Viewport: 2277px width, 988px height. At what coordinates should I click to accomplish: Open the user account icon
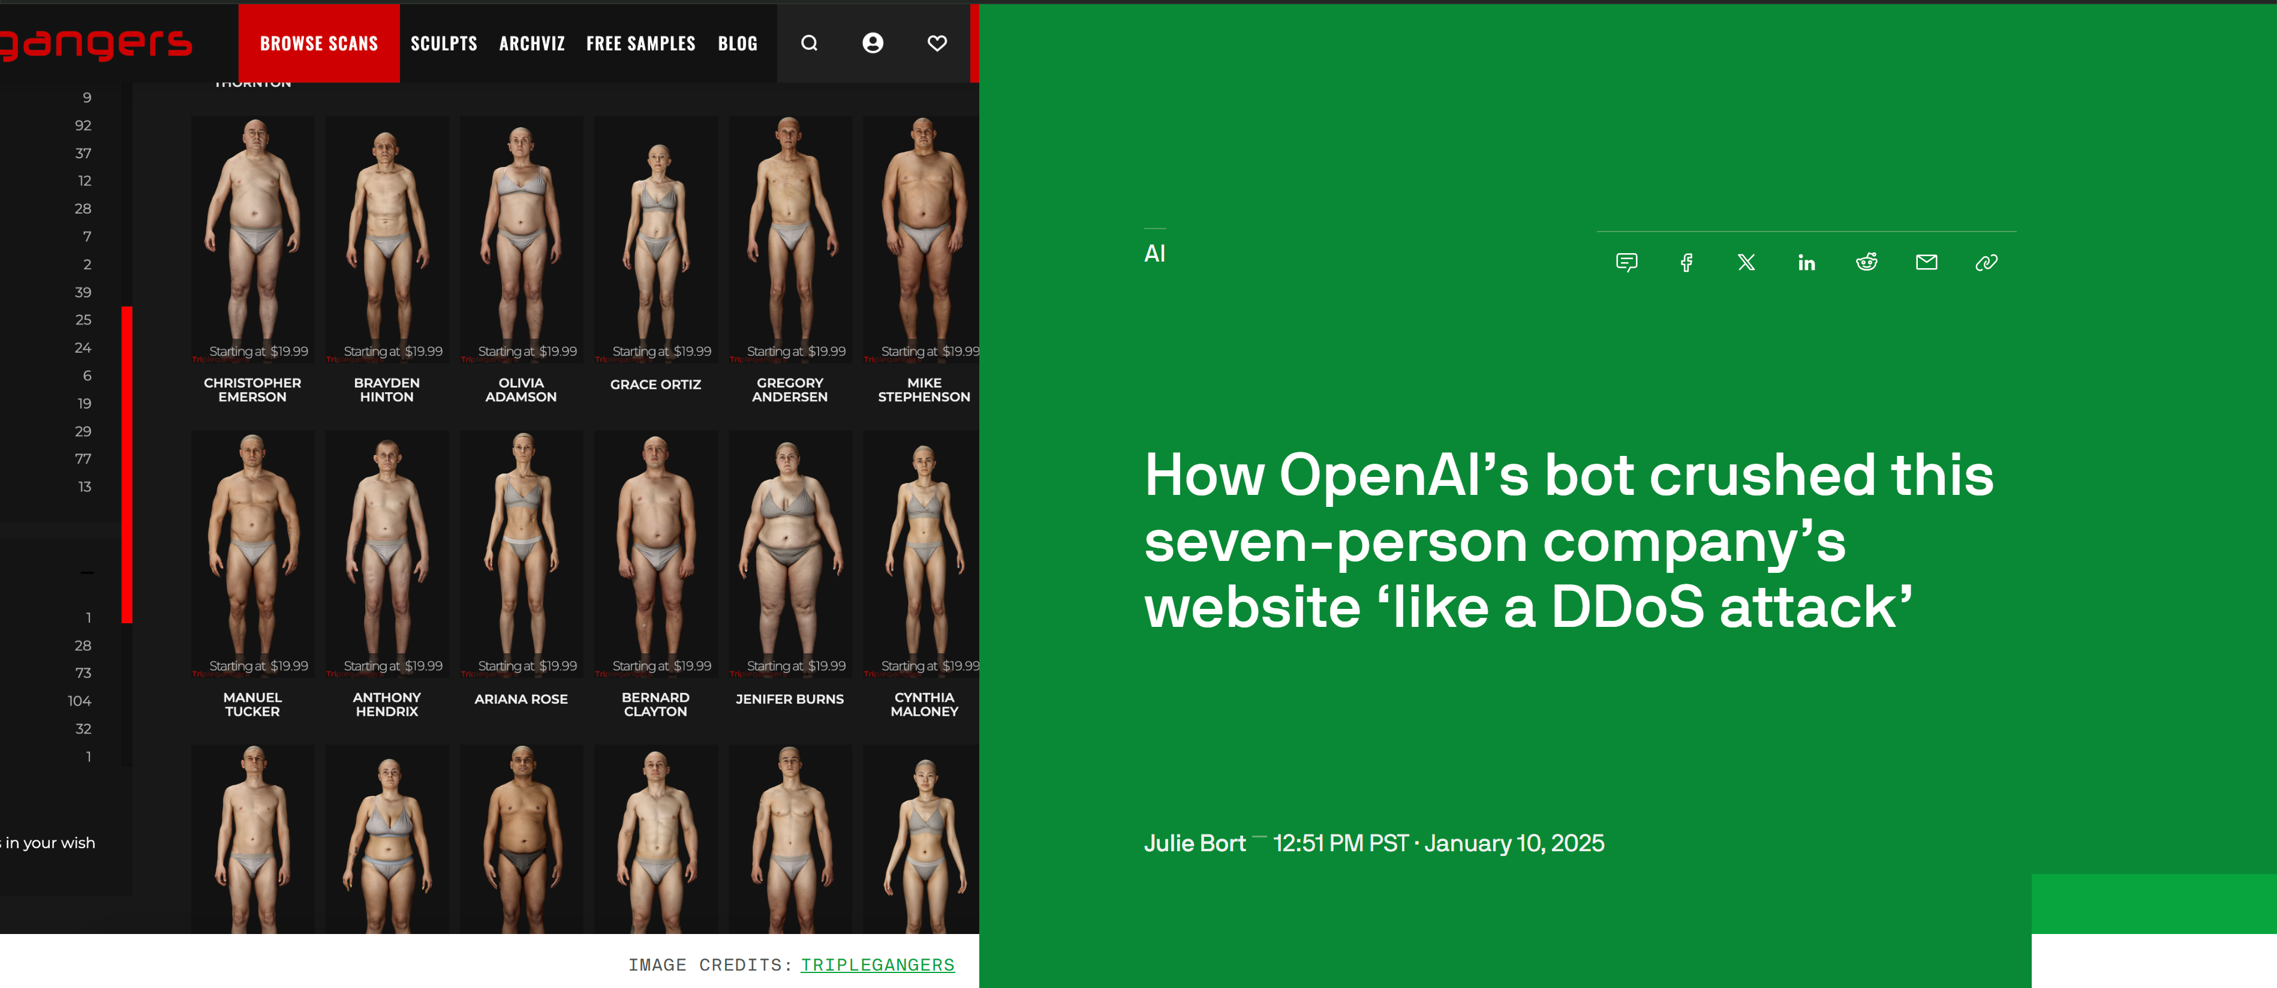pyautogui.click(x=873, y=43)
